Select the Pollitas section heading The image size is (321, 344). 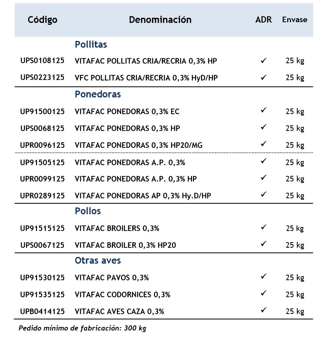point(91,44)
